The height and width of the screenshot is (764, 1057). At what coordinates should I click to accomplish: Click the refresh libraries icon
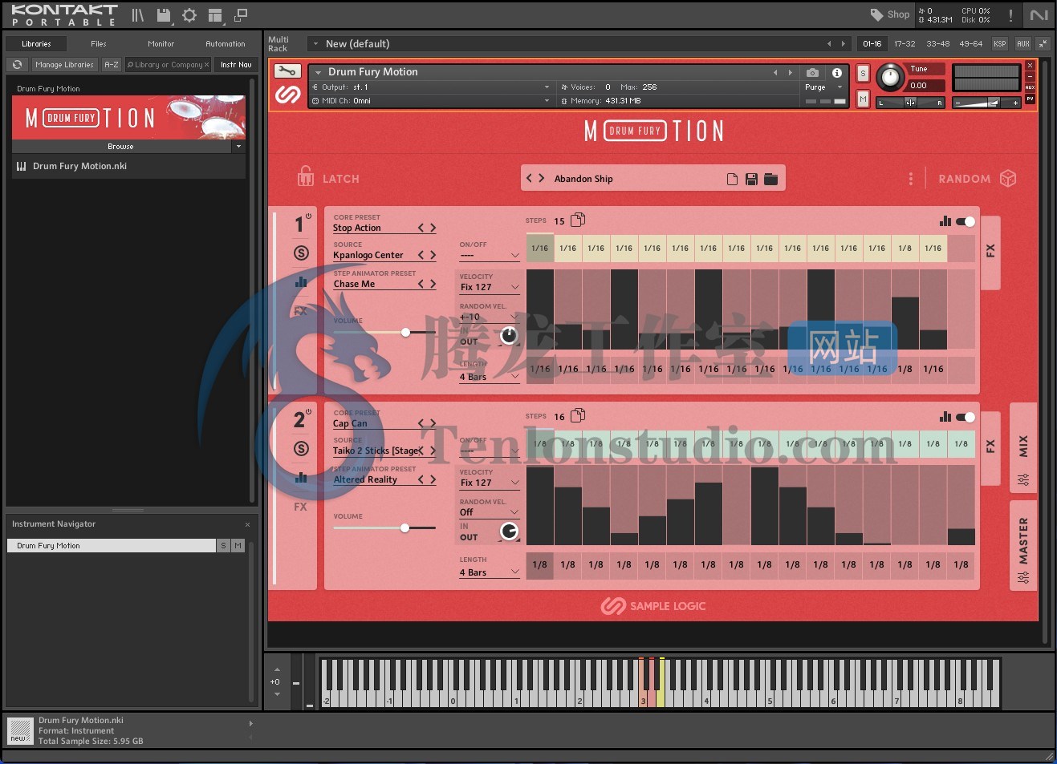point(18,65)
